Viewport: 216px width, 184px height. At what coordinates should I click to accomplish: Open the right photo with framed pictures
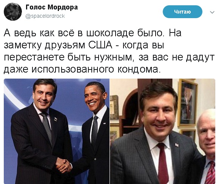(x=163, y=131)
